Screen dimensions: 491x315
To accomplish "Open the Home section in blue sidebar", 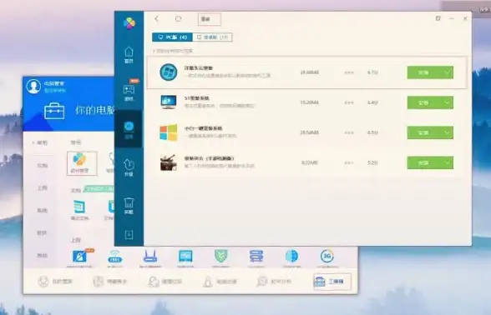I will coord(129,55).
